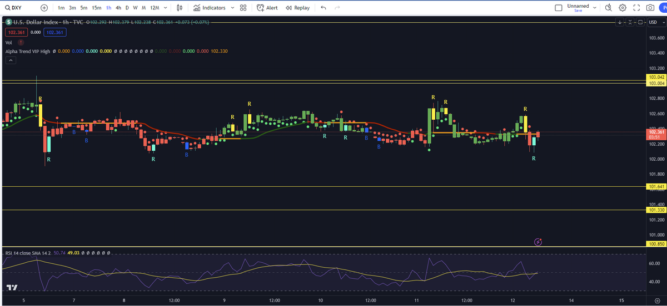Click the purple lightning icon on chart
667x306 pixels.
pyautogui.click(x=537, y=242)
